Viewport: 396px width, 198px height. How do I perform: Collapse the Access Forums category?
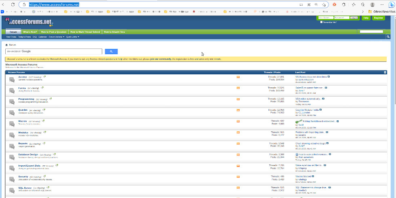385,72
